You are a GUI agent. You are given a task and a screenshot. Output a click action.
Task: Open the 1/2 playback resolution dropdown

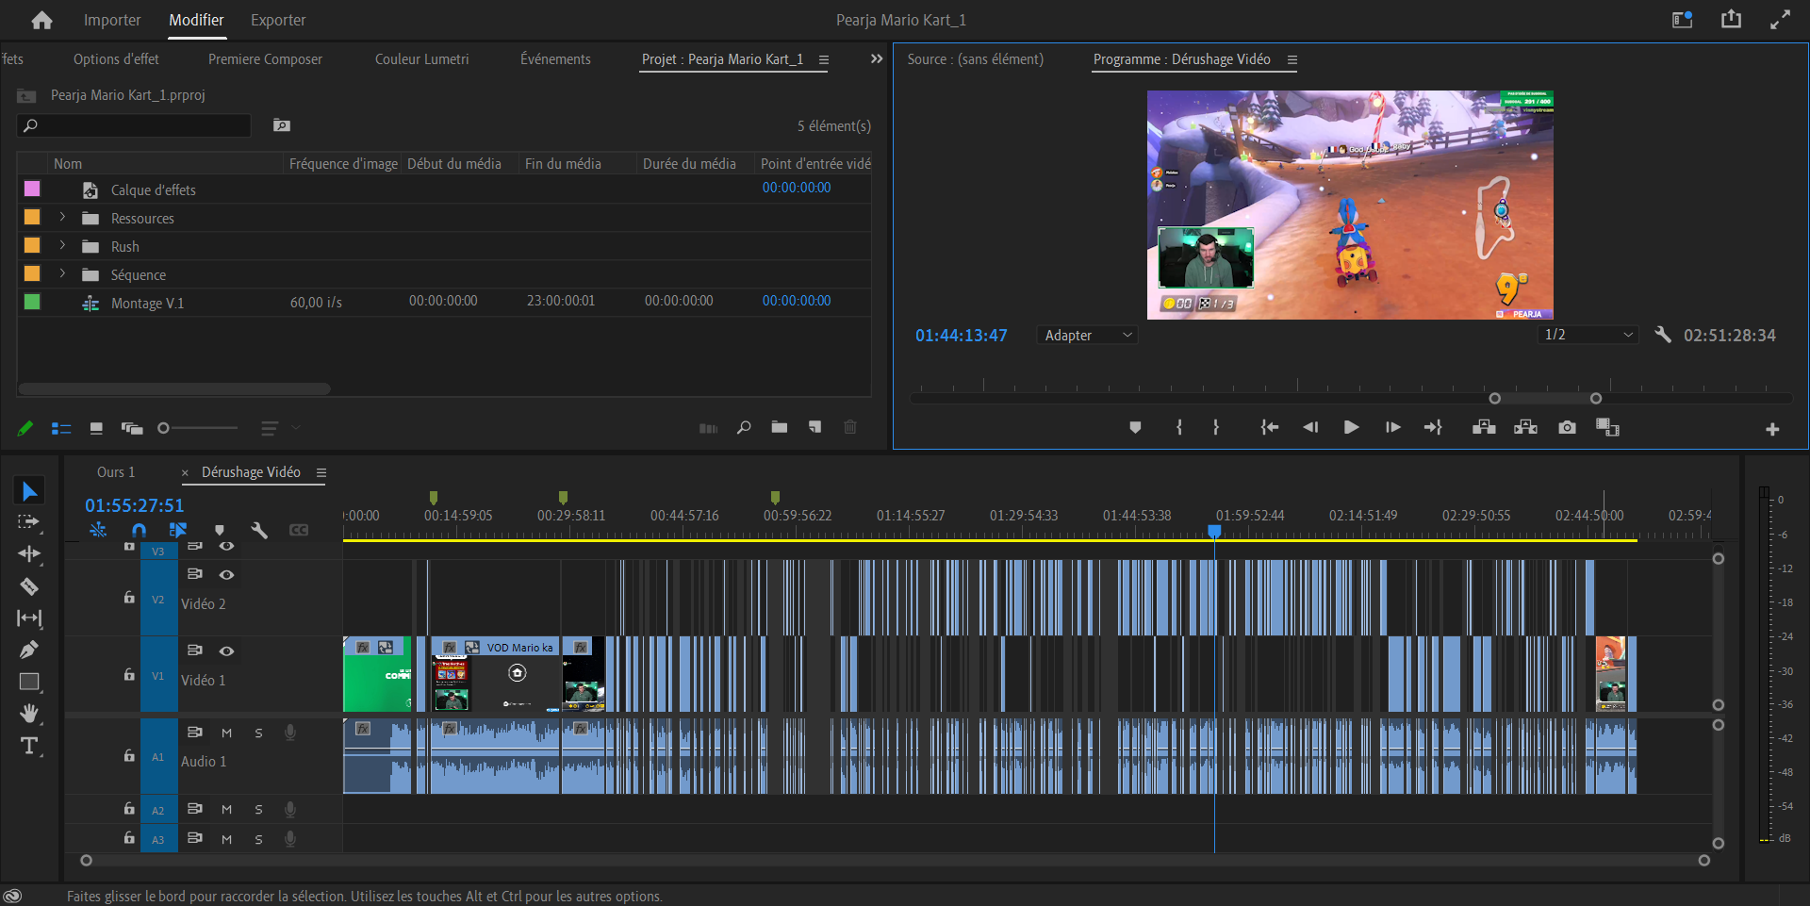tap(1588, 335)
